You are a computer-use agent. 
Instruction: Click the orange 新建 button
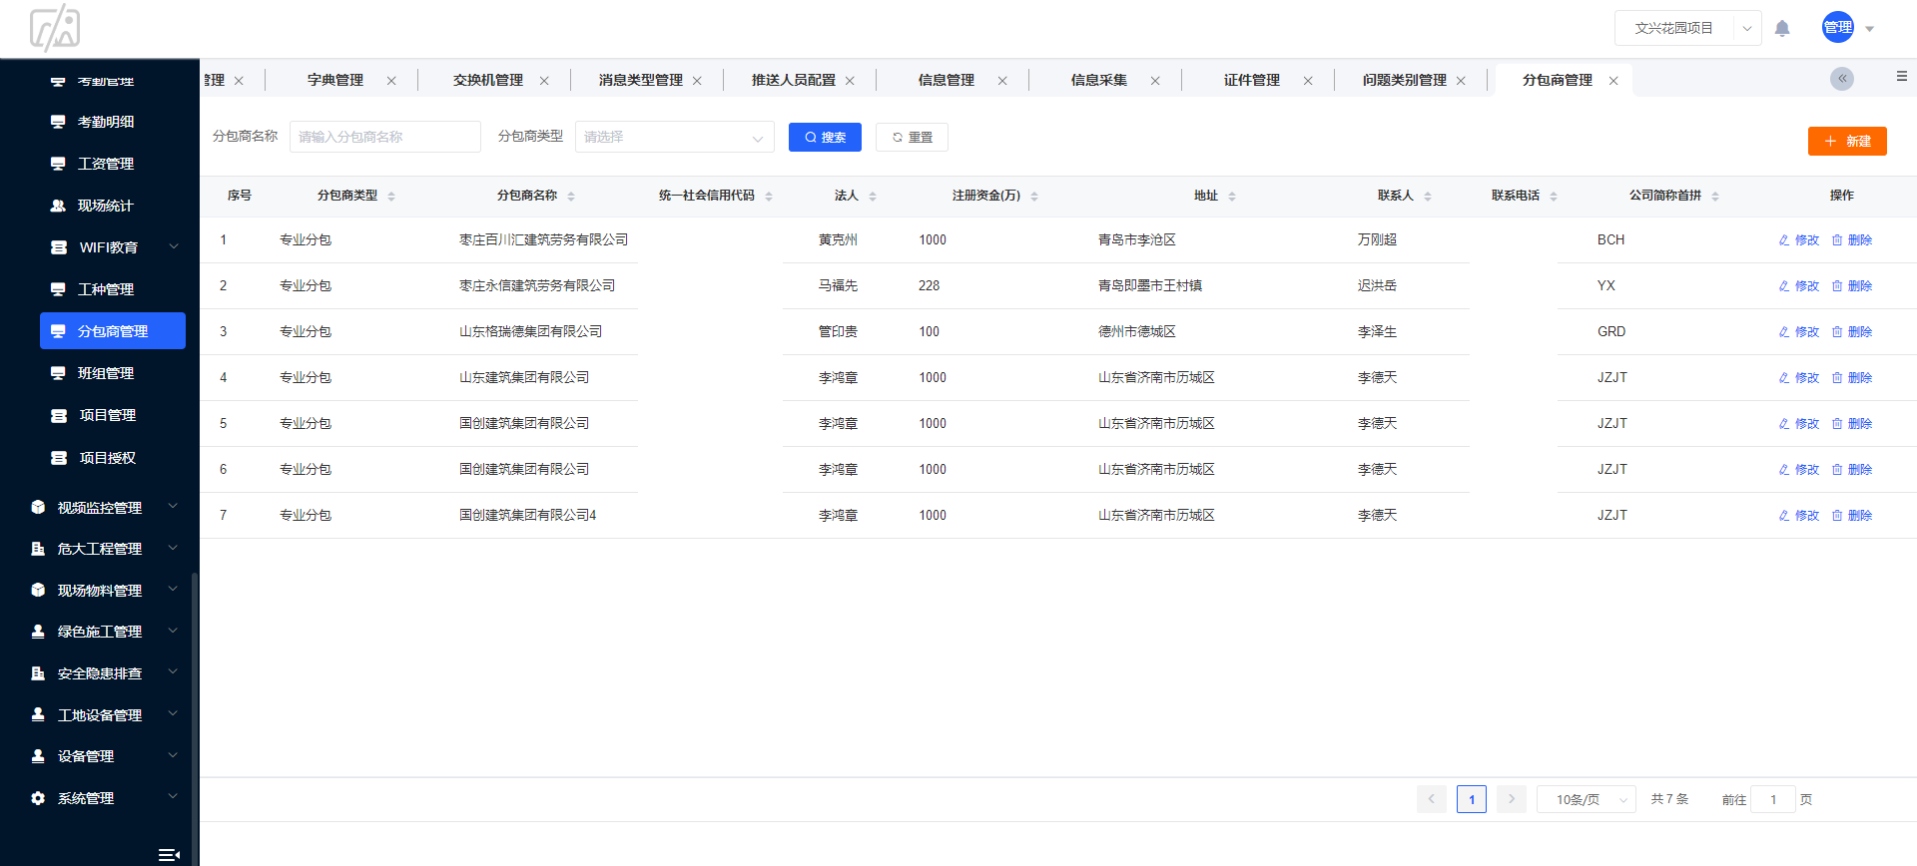click(1847, 141)
